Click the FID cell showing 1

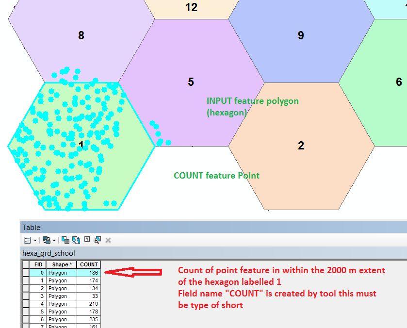tap(38, 280)
